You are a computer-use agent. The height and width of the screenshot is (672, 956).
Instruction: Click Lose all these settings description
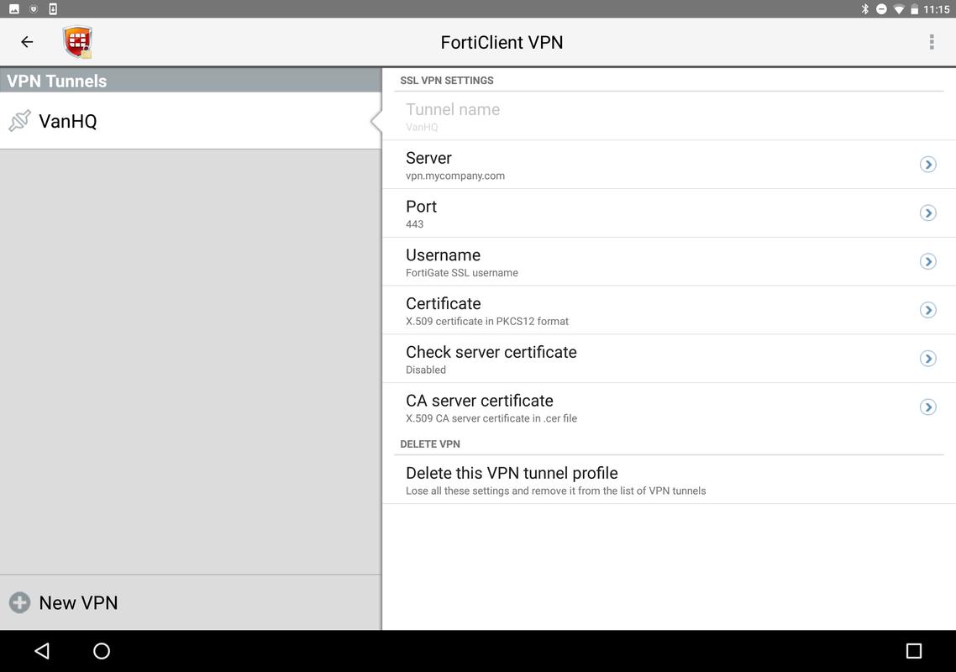coord(555,491)
